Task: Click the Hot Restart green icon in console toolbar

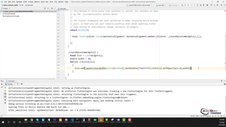Action: (x=18, y=84)
